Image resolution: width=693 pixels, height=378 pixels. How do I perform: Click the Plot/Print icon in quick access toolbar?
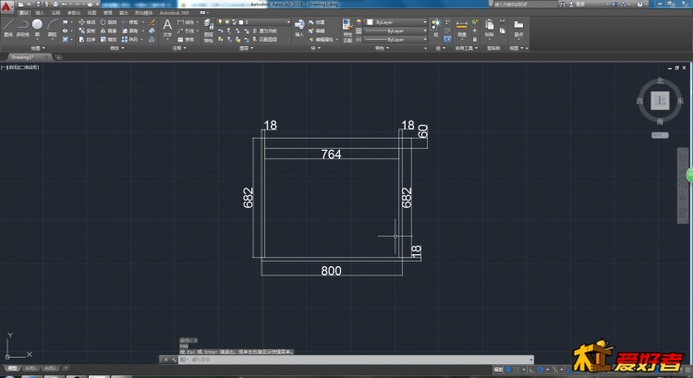click(x=55, y=4)
